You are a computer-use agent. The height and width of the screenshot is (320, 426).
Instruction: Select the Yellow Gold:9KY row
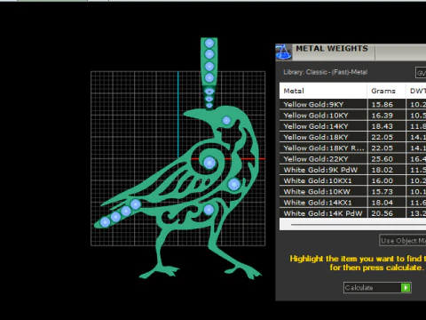click(x=352, y=104)
